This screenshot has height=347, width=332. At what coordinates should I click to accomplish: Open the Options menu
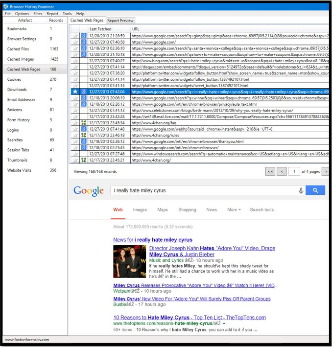coord(22,14)
